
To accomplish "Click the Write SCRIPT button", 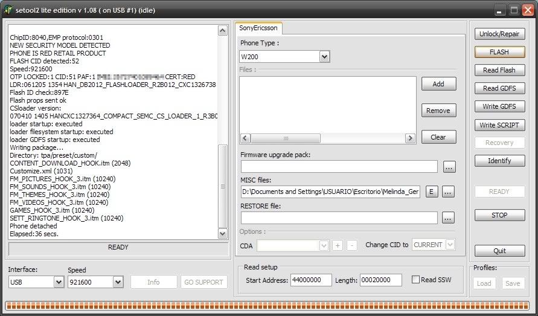I will pyautogui.click(x=499, y=125).
